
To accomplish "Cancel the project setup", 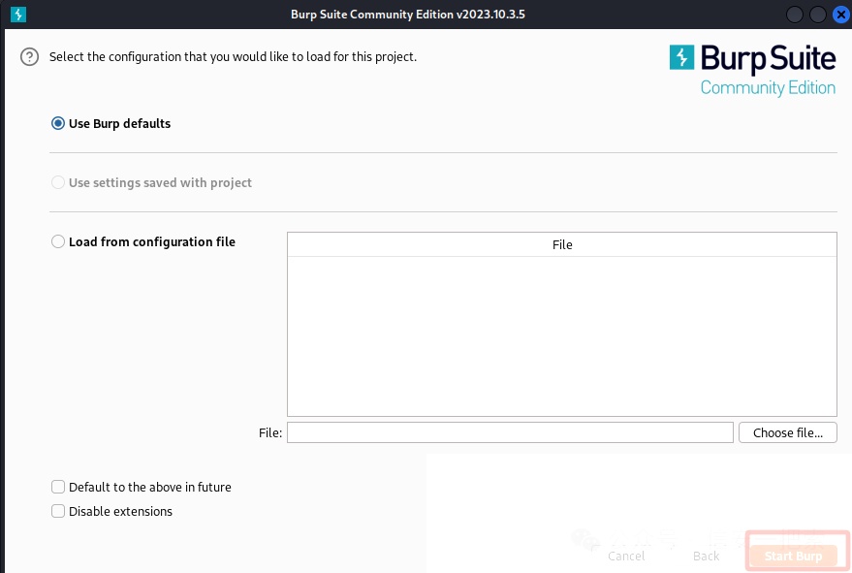I will click(626, 556).
